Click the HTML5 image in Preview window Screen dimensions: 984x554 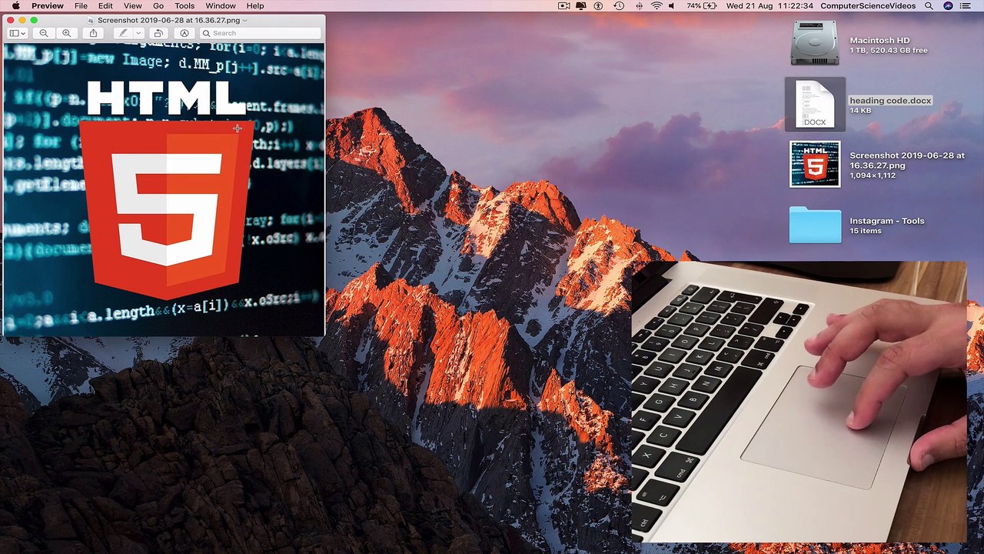pyautogui.click(x=165, y=189)
